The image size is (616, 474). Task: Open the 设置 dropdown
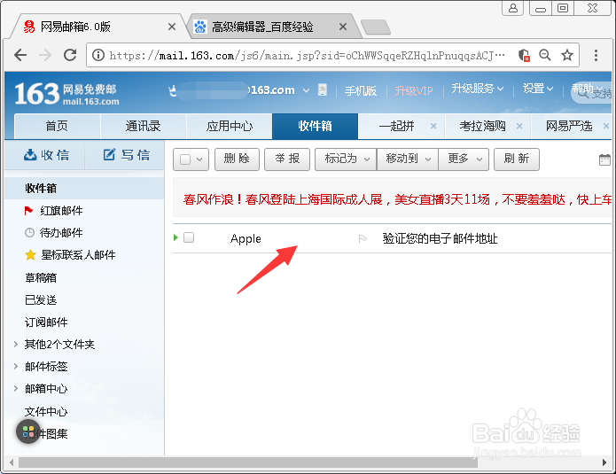(538, 89)
